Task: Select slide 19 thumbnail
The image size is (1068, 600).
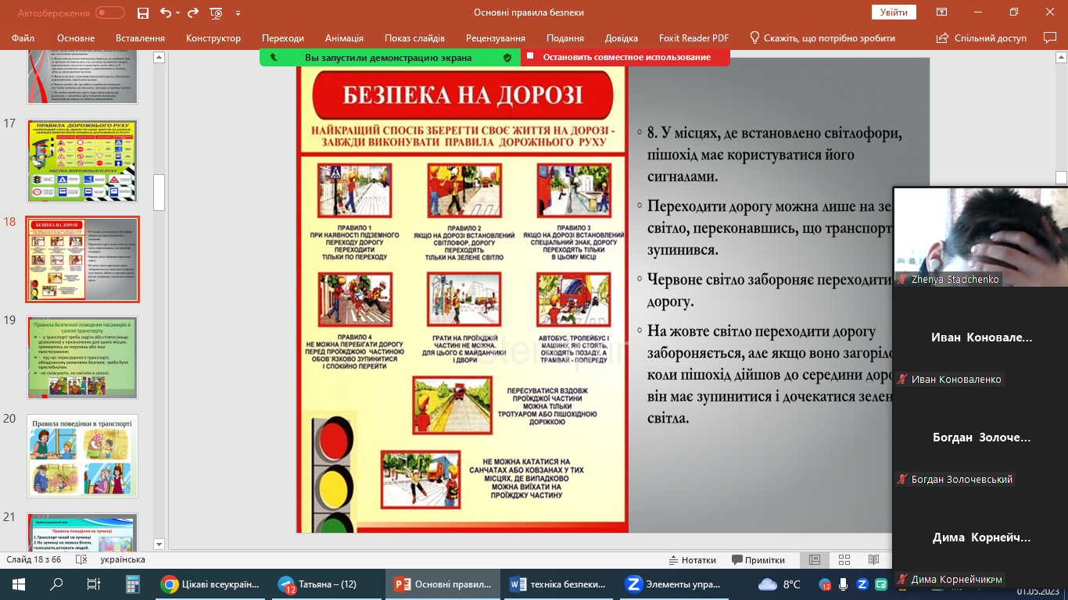Action: point(83,358)
